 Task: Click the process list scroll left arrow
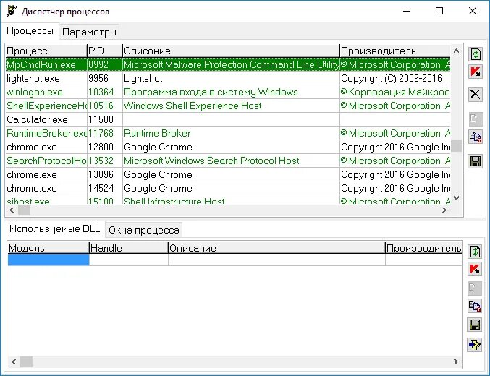click(x=12, y=210)
